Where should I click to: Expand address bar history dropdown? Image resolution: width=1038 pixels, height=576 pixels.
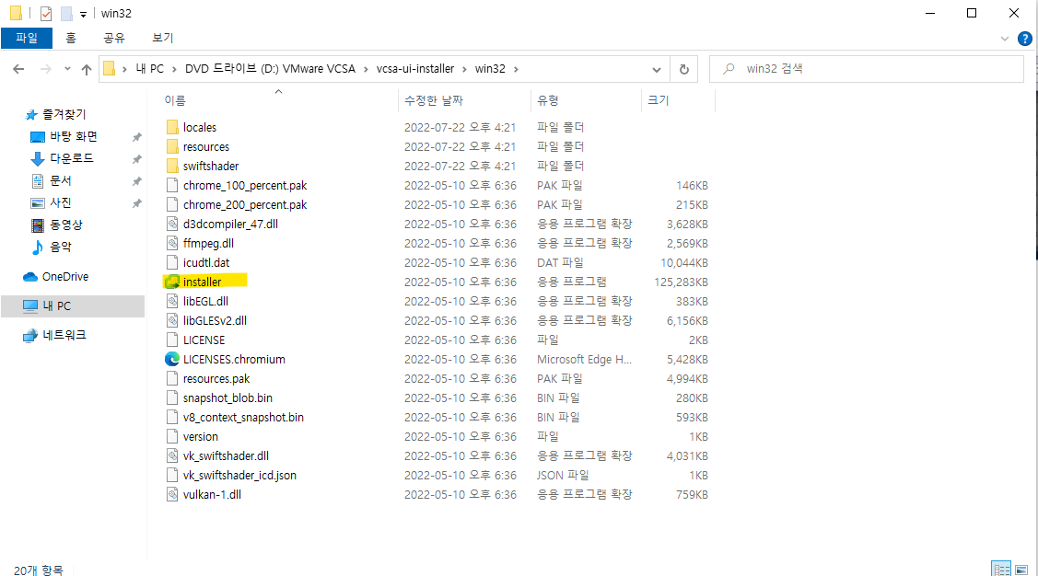click(x=656, y=69)
